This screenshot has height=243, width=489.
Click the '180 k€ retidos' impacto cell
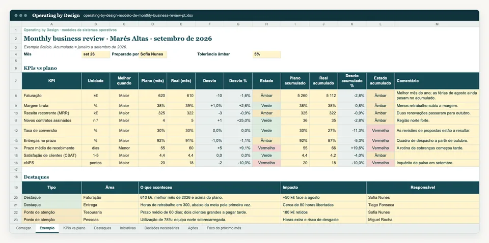324,212
